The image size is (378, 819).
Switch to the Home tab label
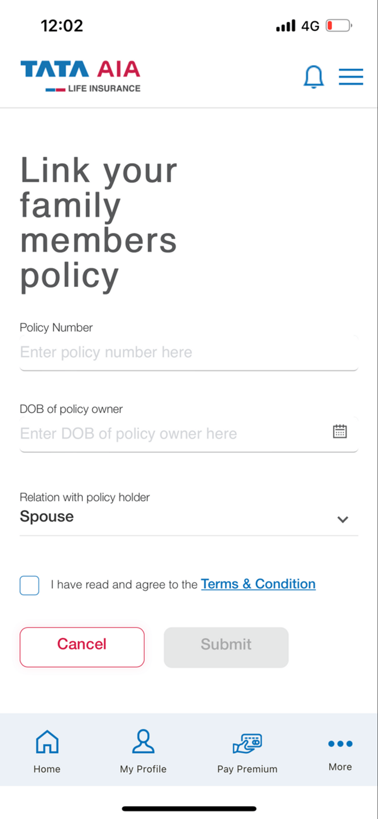click(47, 769)
